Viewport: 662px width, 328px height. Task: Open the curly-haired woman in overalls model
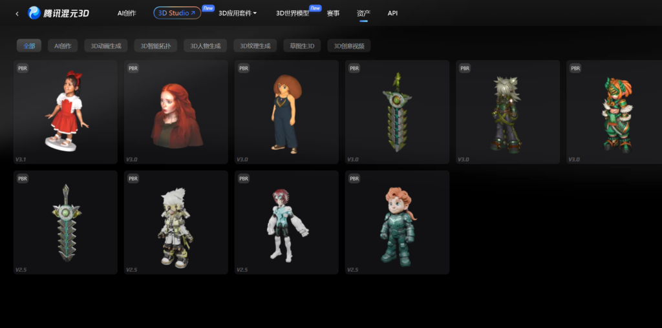point(286,113)
